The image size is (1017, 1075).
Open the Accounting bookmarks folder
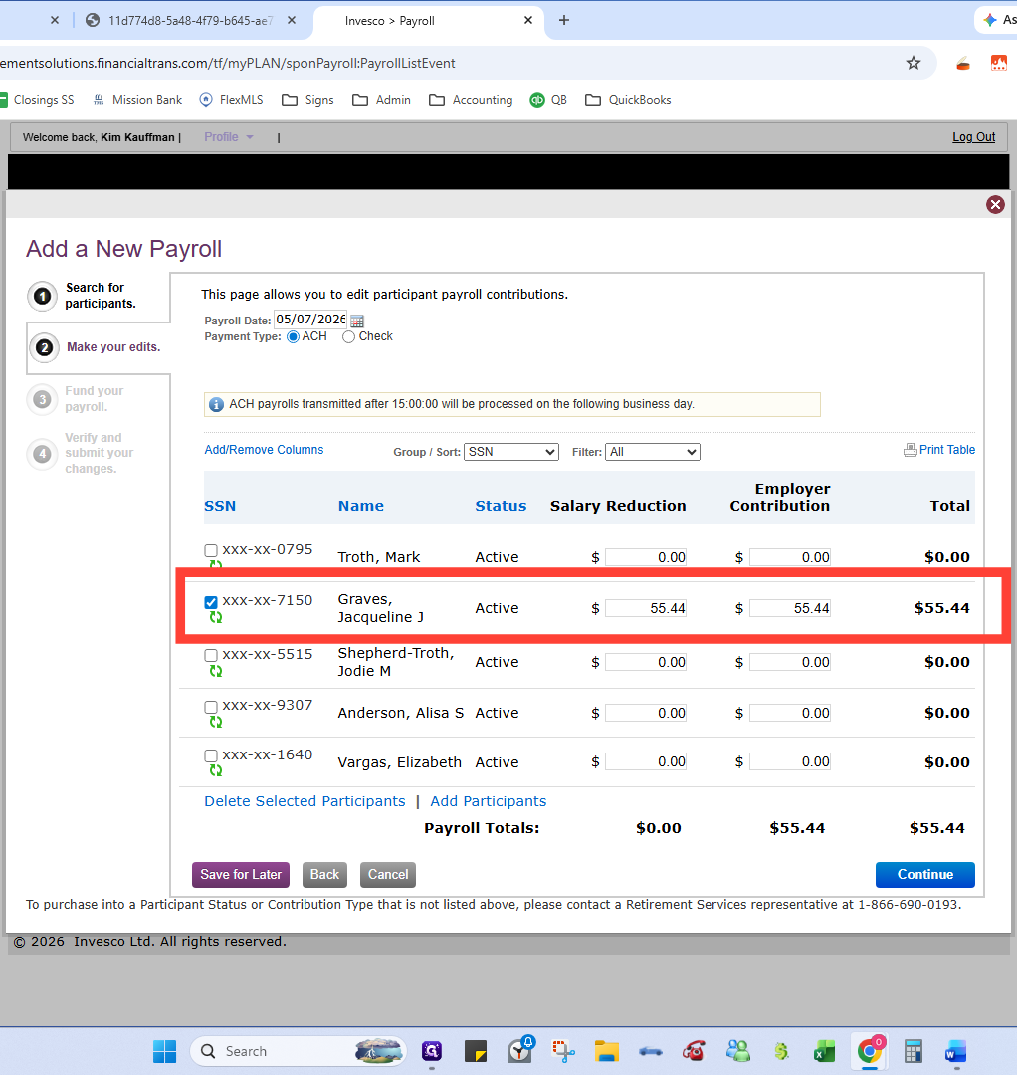tap(471, 100)
